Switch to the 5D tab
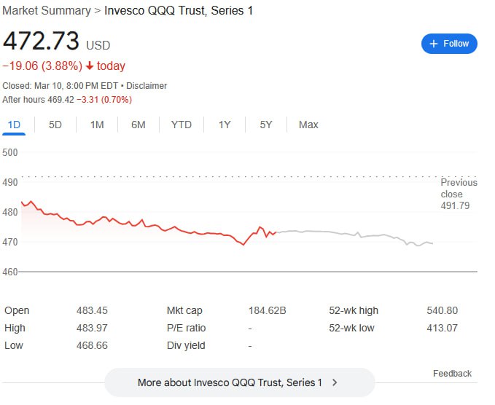 (55, 125)
